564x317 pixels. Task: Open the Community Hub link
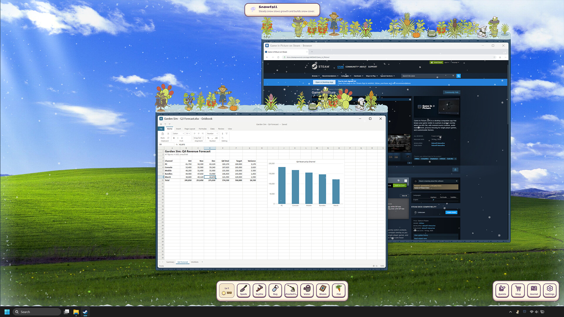(x=451, y=92)
